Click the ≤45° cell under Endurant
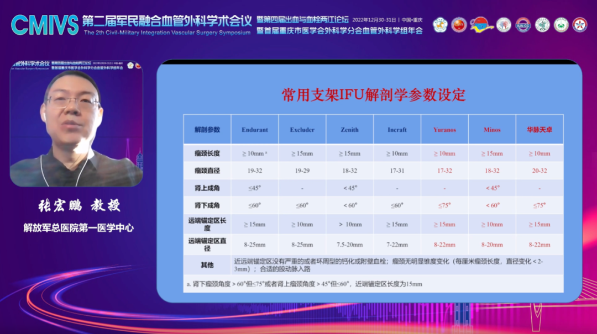 (255, 188)
